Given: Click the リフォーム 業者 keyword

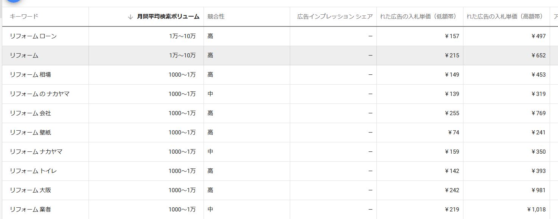Looking at the screenshot, I should (x=30, y=210).
